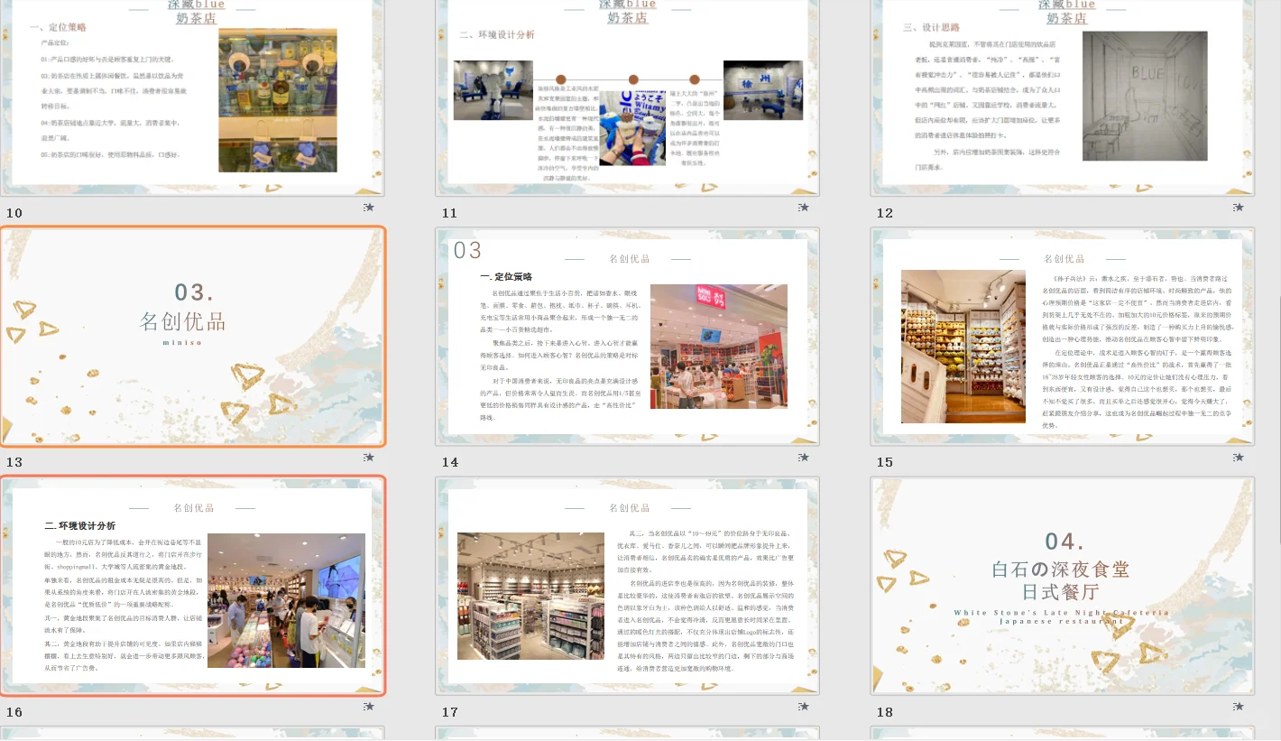Click the transition star icon beside slide 17
This screenshot has height=741, width=1281.
pos(803,707)
